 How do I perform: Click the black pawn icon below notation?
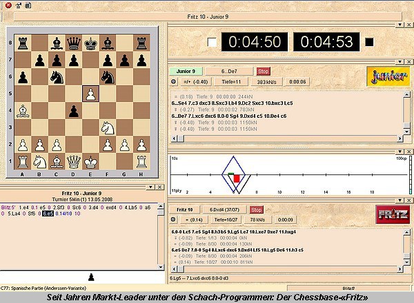click(x=91, y=277)
